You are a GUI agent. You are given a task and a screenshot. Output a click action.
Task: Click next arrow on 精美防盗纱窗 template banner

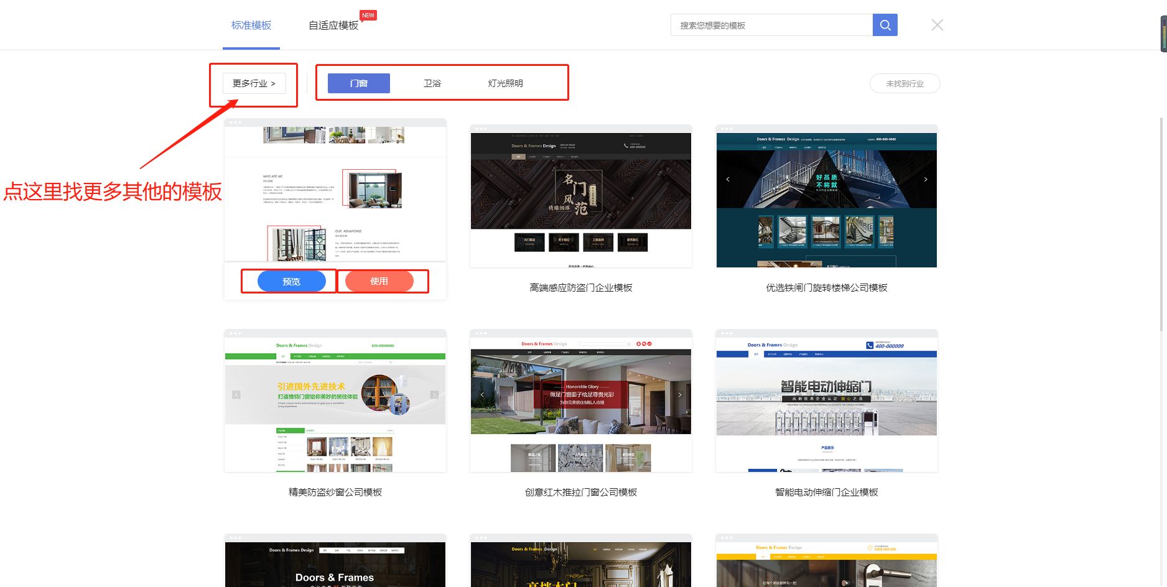(434, 394)
